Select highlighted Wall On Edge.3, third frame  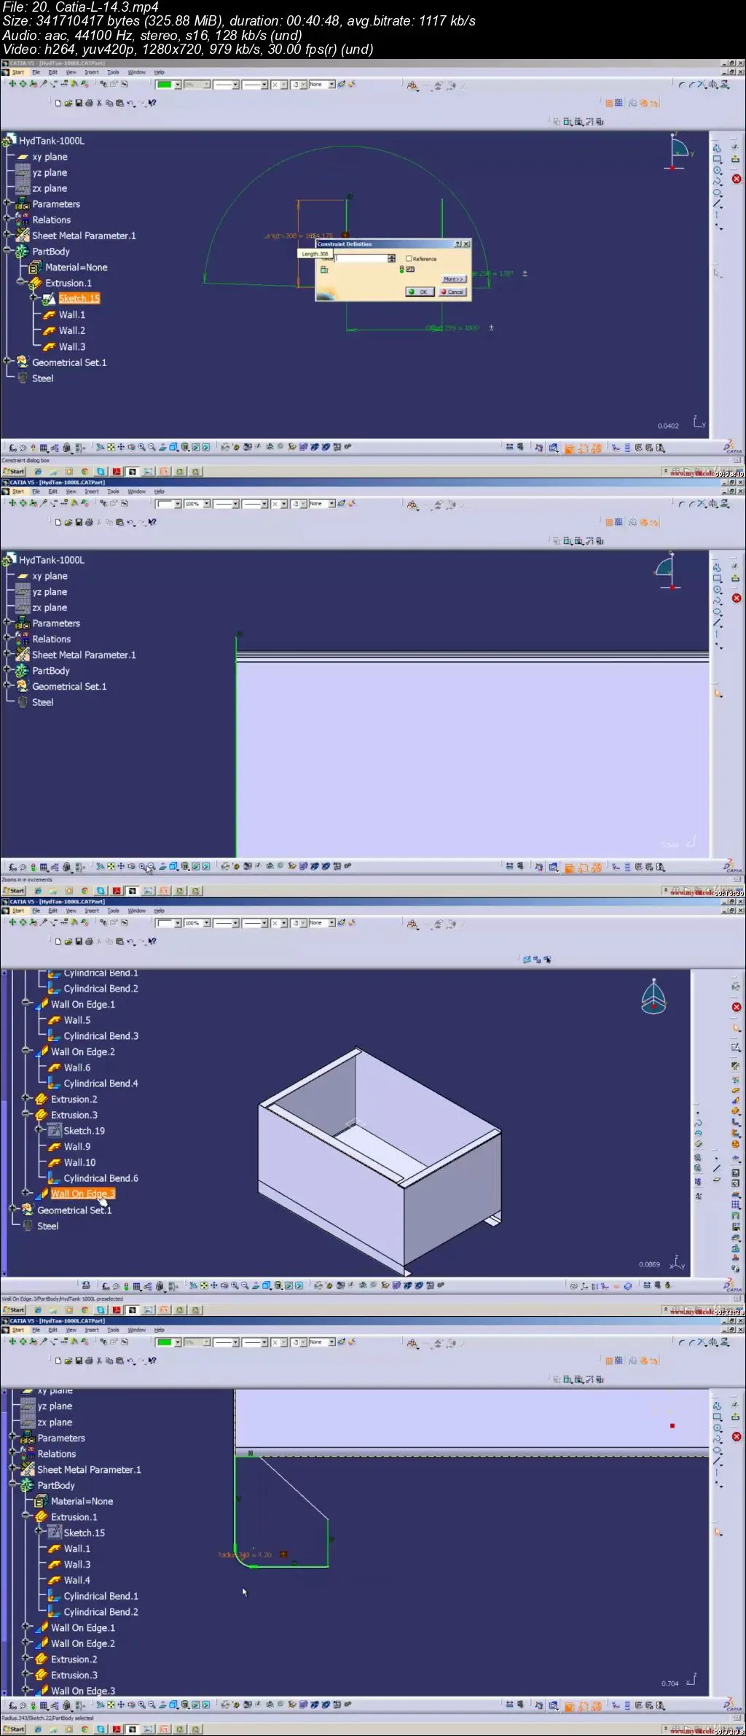coord(83,1194)
